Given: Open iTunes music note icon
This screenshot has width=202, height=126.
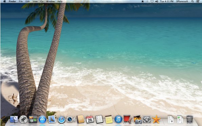Looking at the screenshot, I should 118,119.
